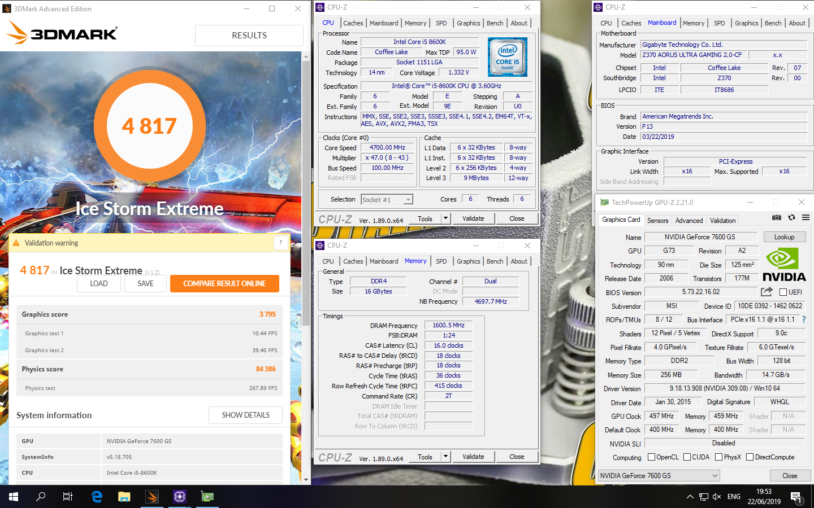Toggle the PhysX checkbox
This screenshot has height=508, width=814.
718,457
